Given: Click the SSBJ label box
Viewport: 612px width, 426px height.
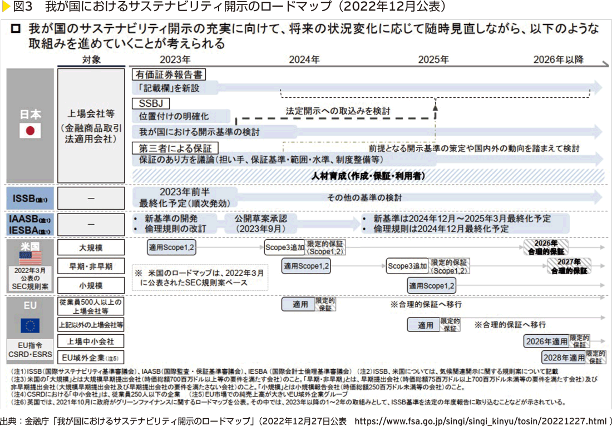Looking at the screenshot, I should tap(150, 104).
